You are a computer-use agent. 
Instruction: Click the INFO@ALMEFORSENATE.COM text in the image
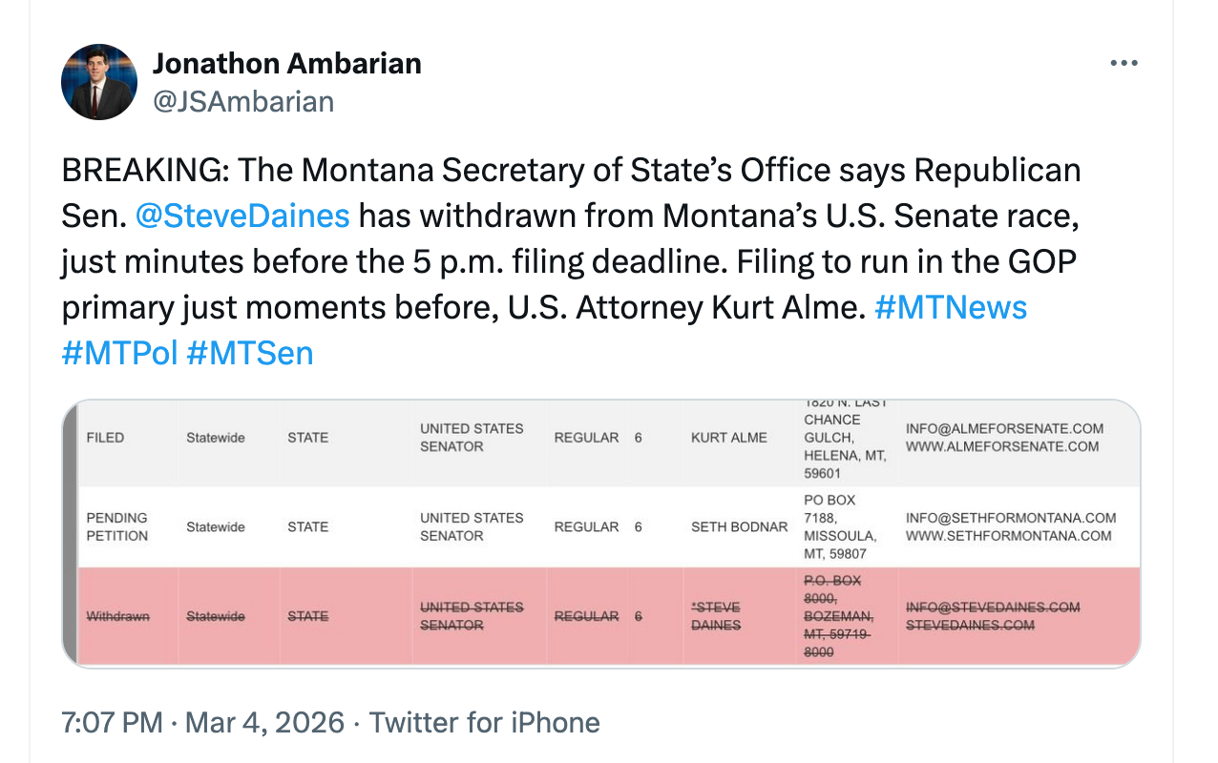1004,428
